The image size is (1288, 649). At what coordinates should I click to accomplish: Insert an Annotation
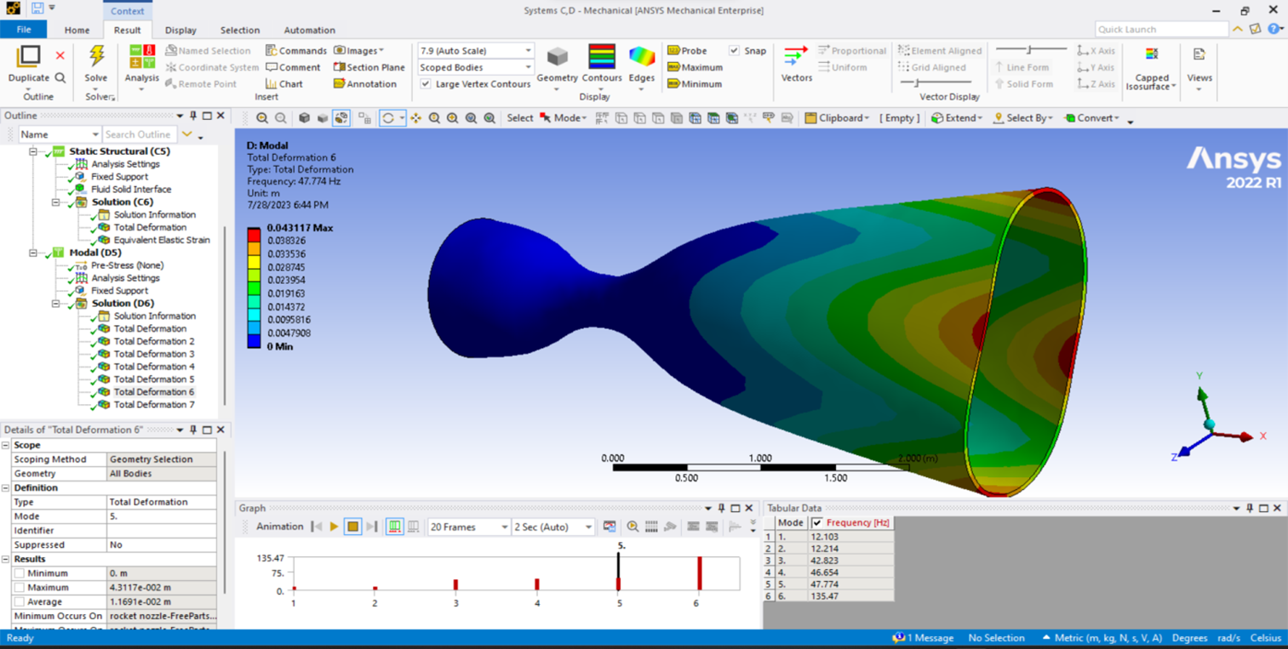[364, 84]
